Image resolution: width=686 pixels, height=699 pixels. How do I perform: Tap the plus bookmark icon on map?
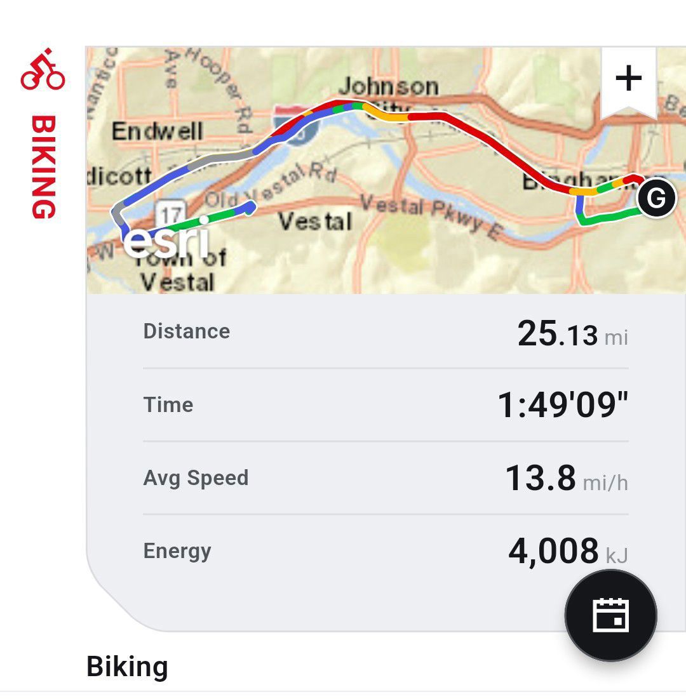[x=628, y=83]
